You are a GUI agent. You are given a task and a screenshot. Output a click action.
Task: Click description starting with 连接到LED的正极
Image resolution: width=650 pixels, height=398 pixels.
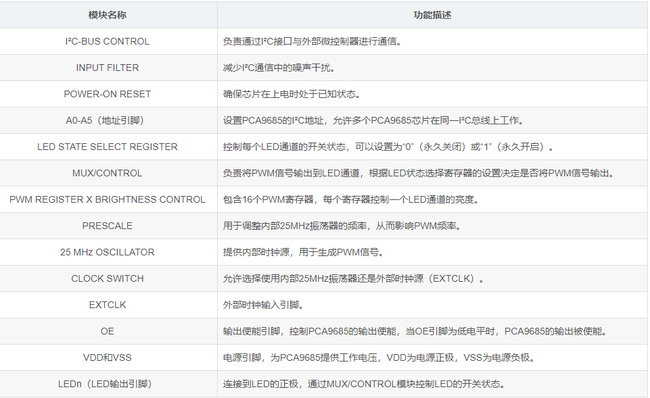(365, 384)
